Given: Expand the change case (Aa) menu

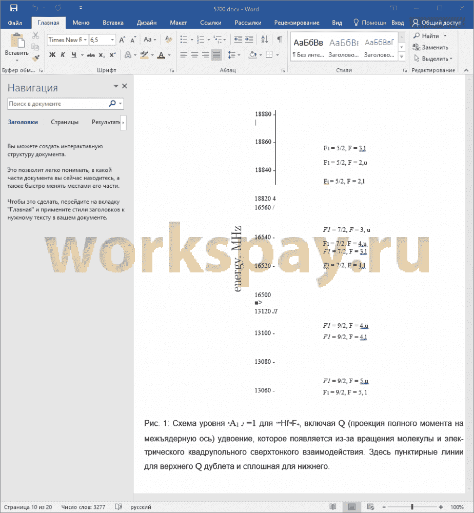Looking at the screenshot, I should coord(150,40).
